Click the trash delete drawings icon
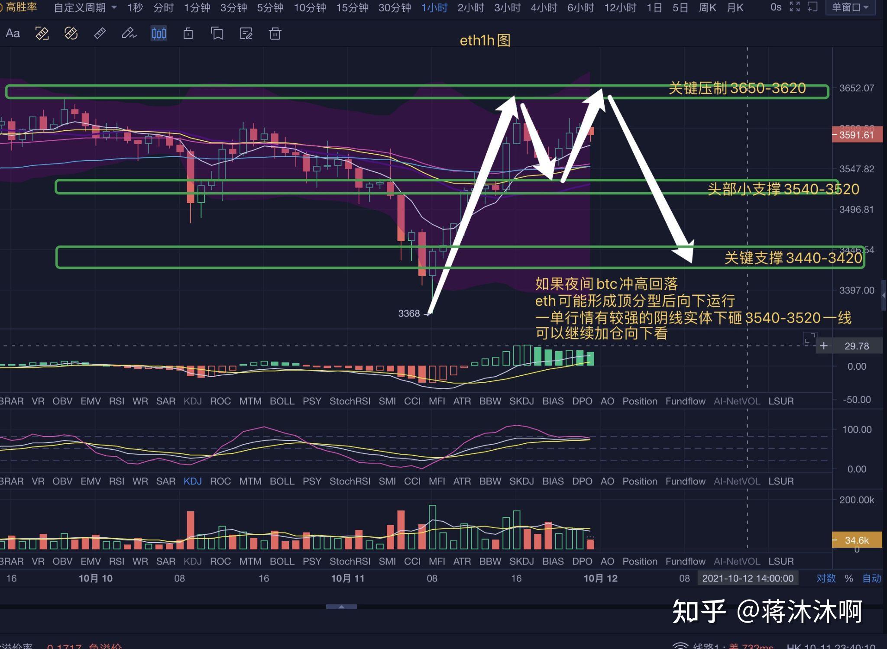 coord(275,33)
